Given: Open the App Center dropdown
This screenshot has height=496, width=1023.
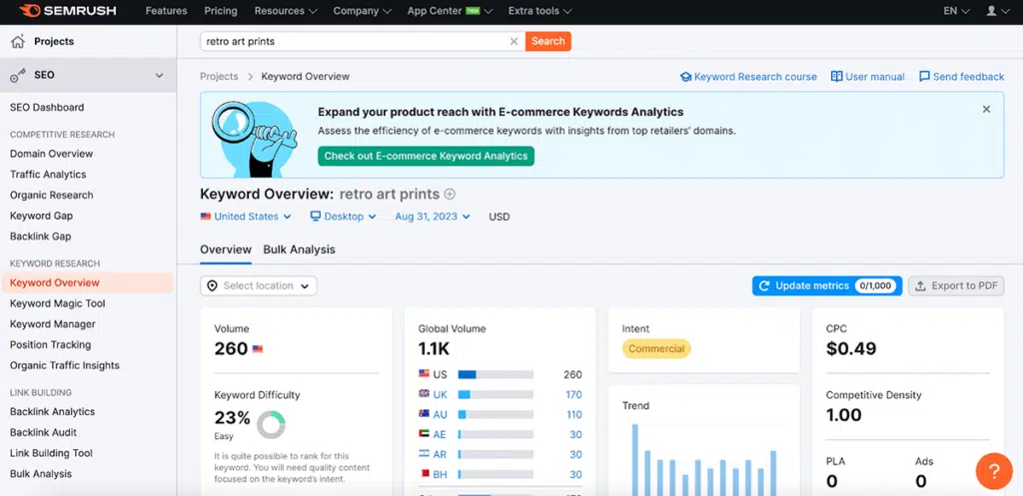Looking at the screenshot, I should tap(451, 11).
